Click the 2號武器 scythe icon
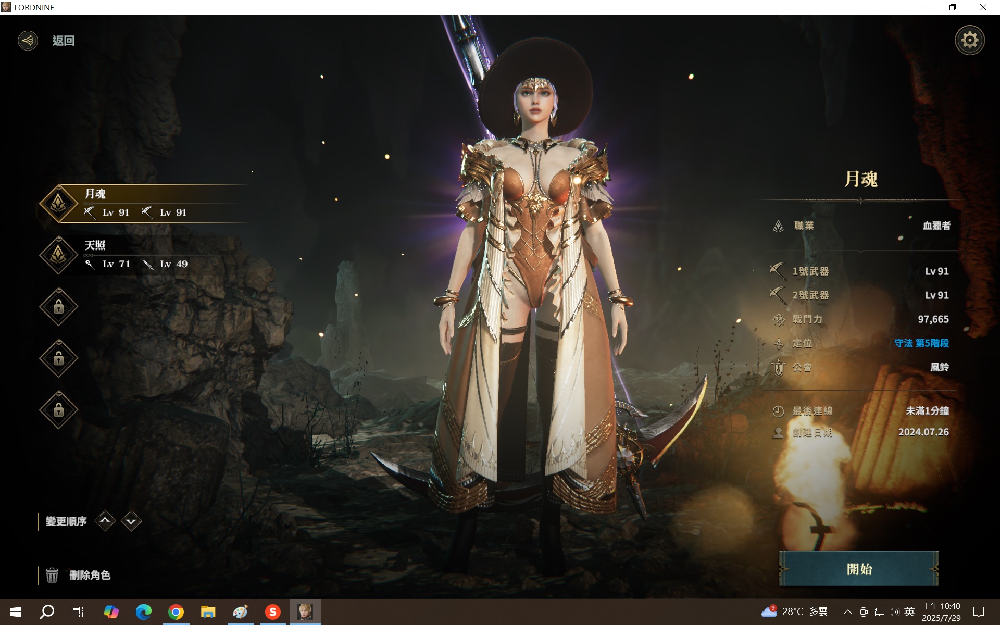The height and width of the screenshot is (625, 1000). [778, 295]
